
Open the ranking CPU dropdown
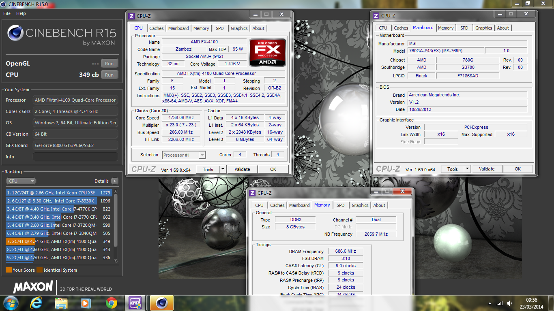pos(21,181)
